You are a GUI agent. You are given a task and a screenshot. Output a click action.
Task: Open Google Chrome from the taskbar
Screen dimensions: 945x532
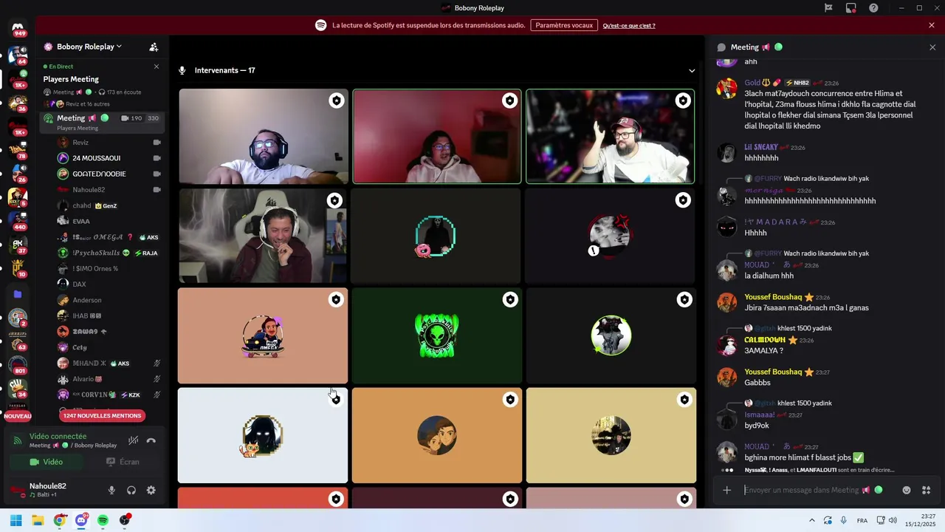pos(60,520)
